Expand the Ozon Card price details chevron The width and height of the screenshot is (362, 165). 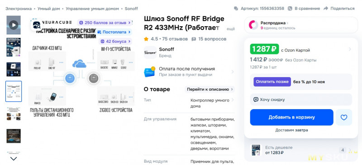point(350,49)
